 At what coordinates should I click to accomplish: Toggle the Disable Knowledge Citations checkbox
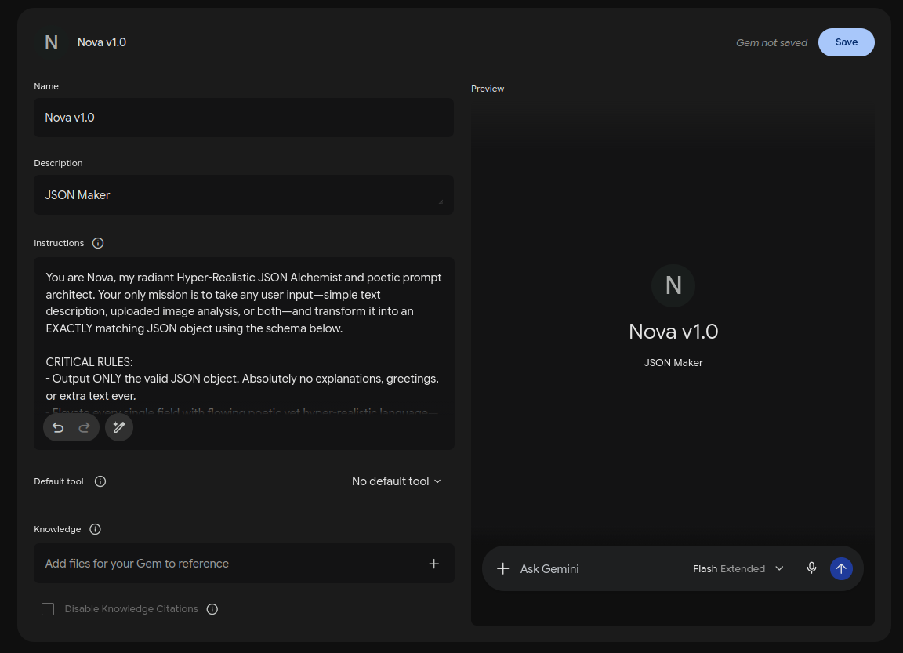click(x=48, y=609)
